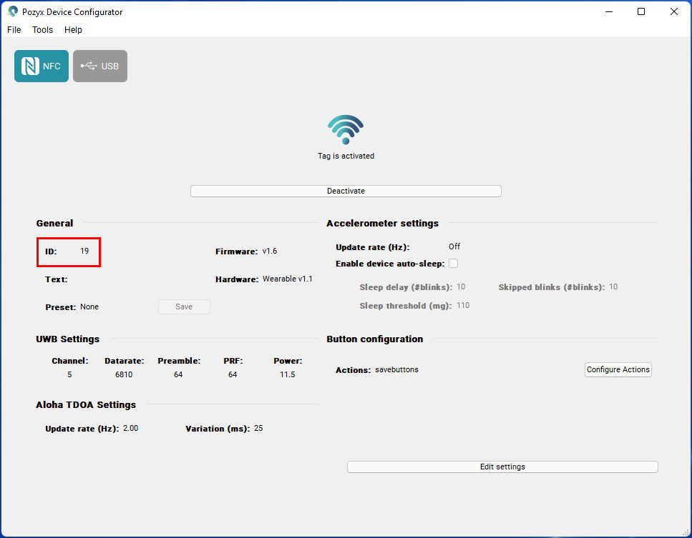Click the Aloha update rate value 2.00

coord(131,429)
